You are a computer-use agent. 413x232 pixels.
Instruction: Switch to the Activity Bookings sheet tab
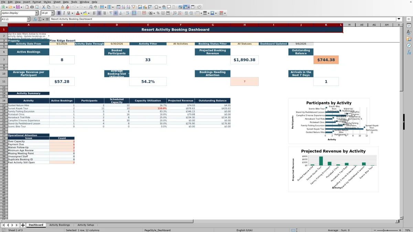pyautogui.click(x=60, y=225)
